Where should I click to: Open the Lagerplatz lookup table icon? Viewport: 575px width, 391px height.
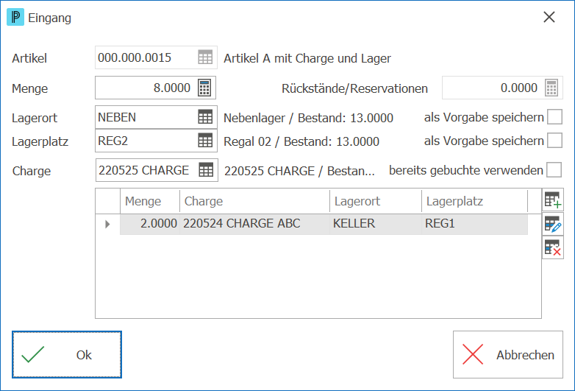[205, 141]
